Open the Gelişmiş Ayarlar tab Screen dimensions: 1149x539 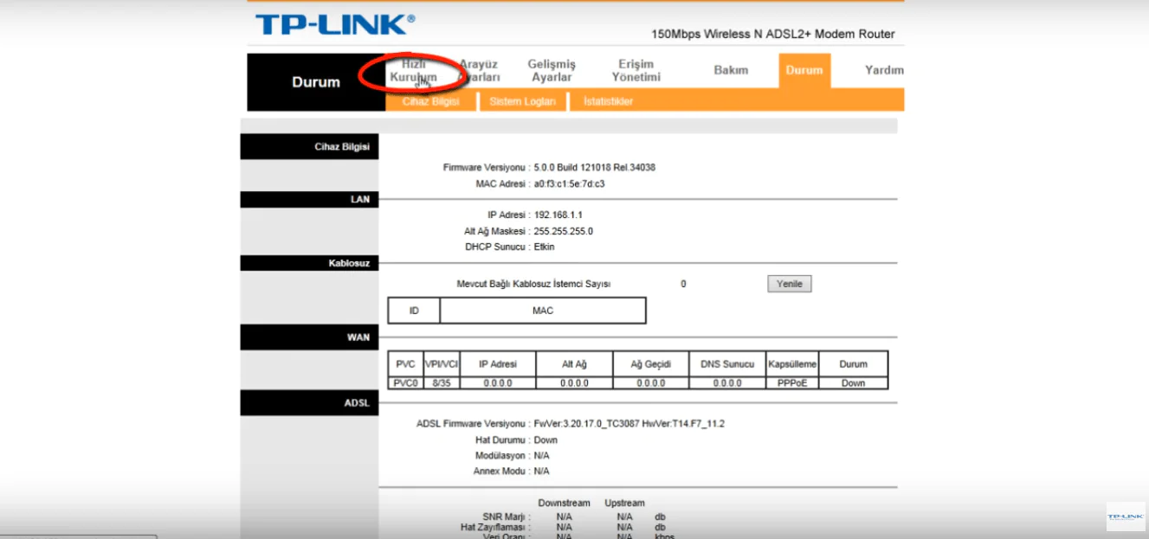[x=552, y=71]
